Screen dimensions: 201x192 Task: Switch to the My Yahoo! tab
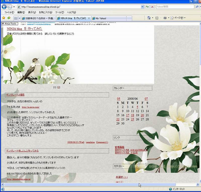(x=109, y=18)
